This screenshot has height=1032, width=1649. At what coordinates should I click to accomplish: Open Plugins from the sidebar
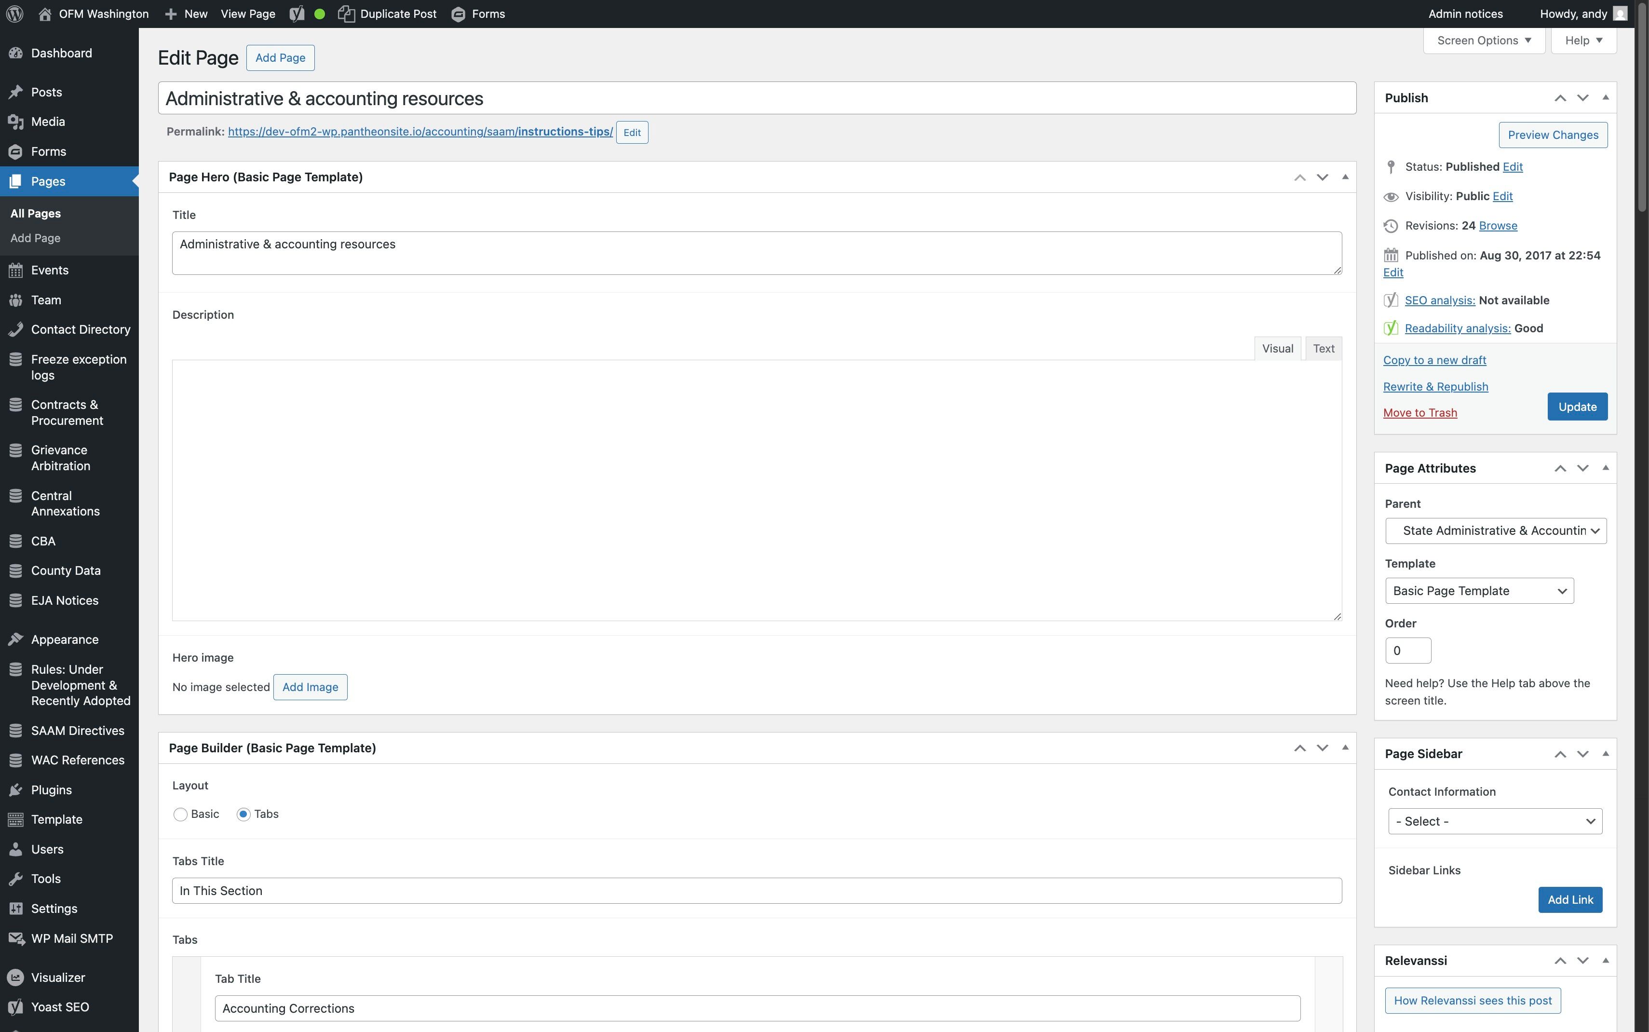point(51,790)
